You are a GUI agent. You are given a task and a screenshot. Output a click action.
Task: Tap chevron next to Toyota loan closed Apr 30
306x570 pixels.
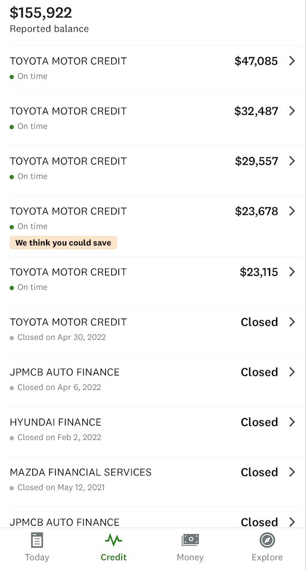pyautogui.click(x=292, y=322)
